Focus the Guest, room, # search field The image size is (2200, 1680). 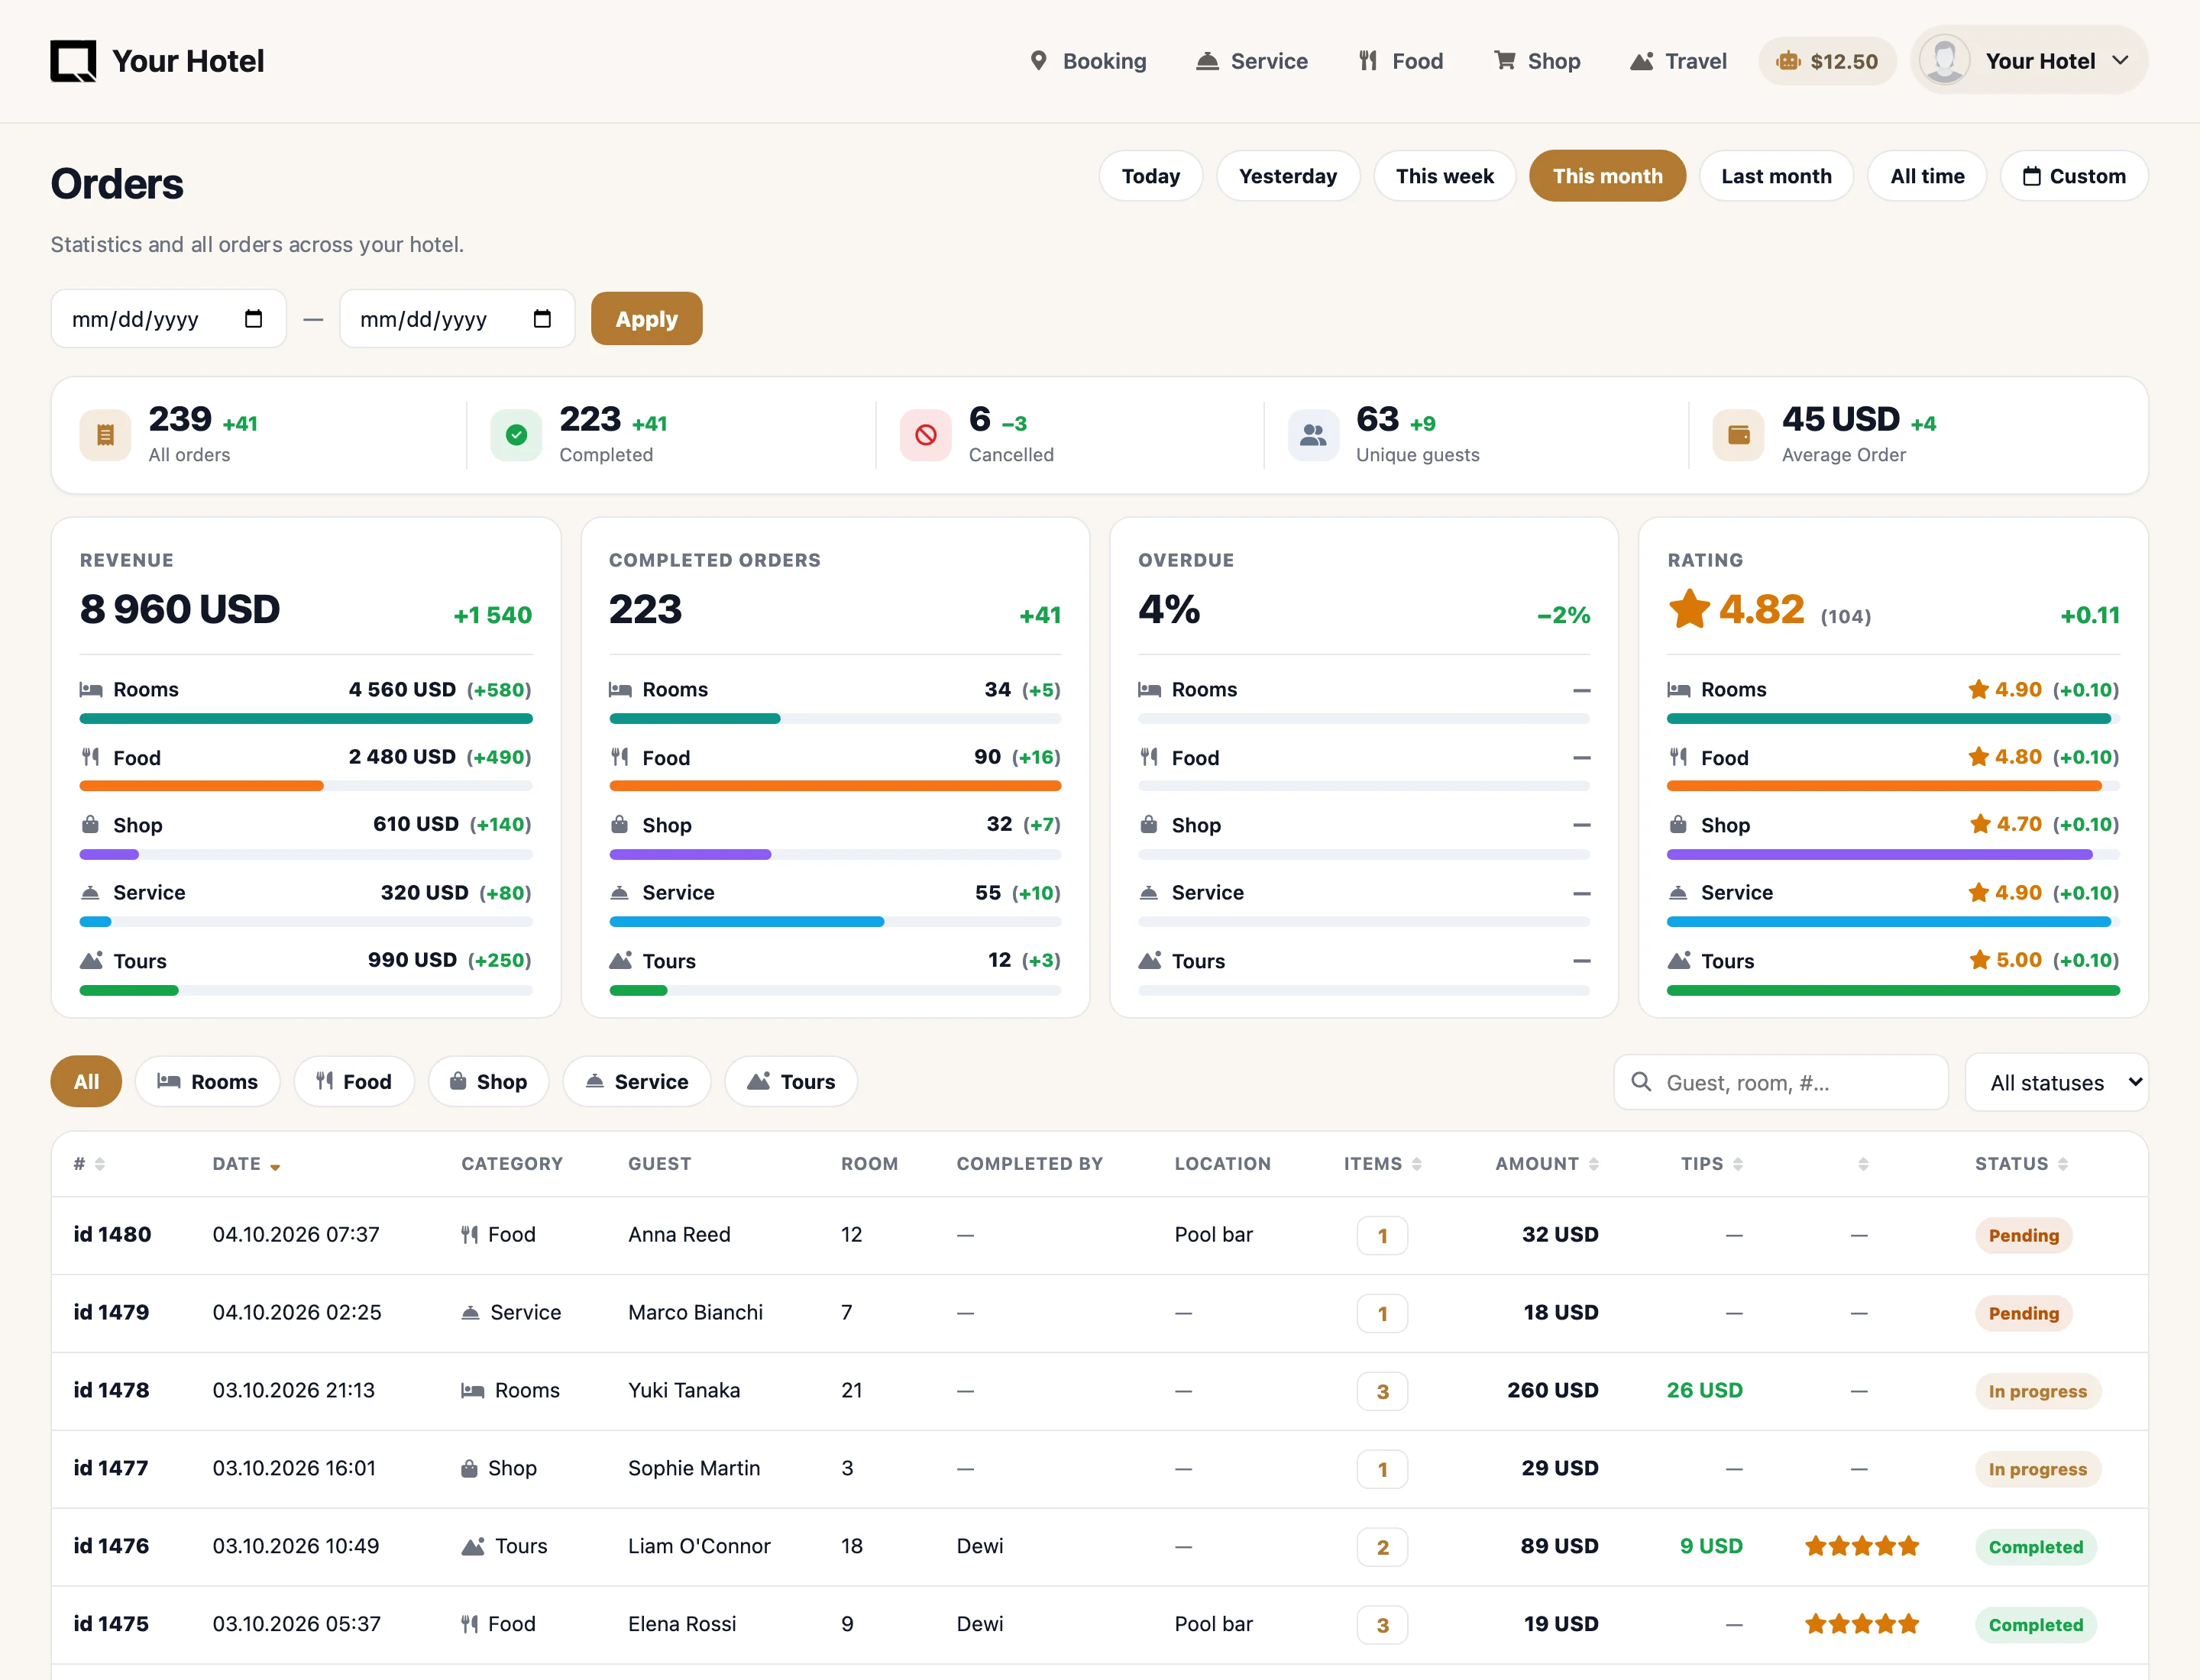[1781, 1082]
